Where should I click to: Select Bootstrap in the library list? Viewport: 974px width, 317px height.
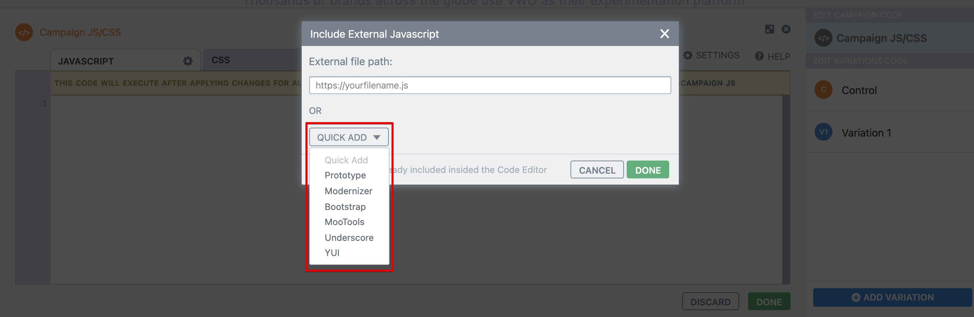pos(345,207)
